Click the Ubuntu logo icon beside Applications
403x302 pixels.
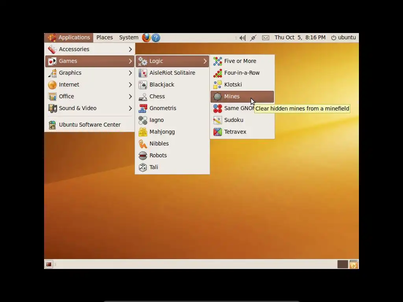52,37
